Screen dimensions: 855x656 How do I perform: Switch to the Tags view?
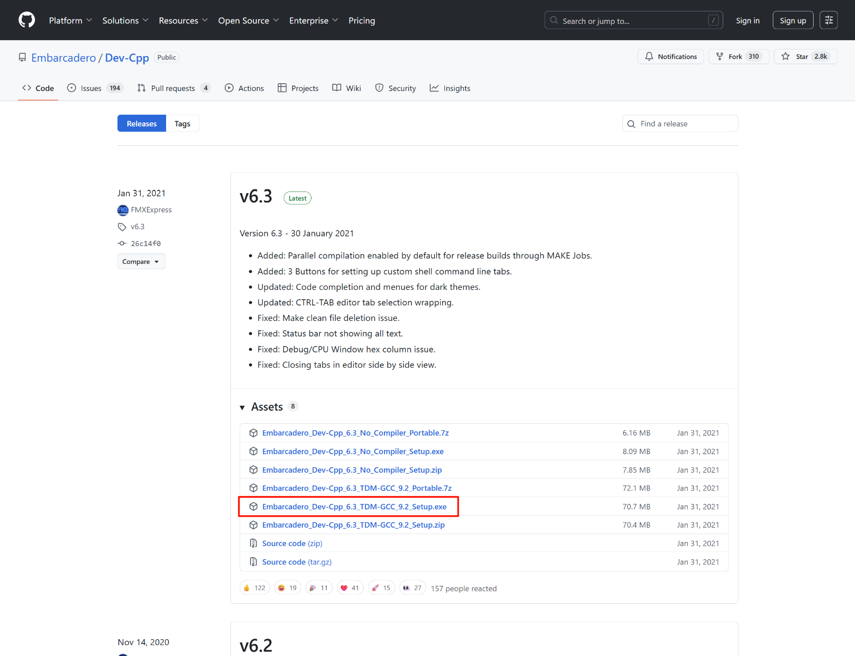click(x=182, y=123)
